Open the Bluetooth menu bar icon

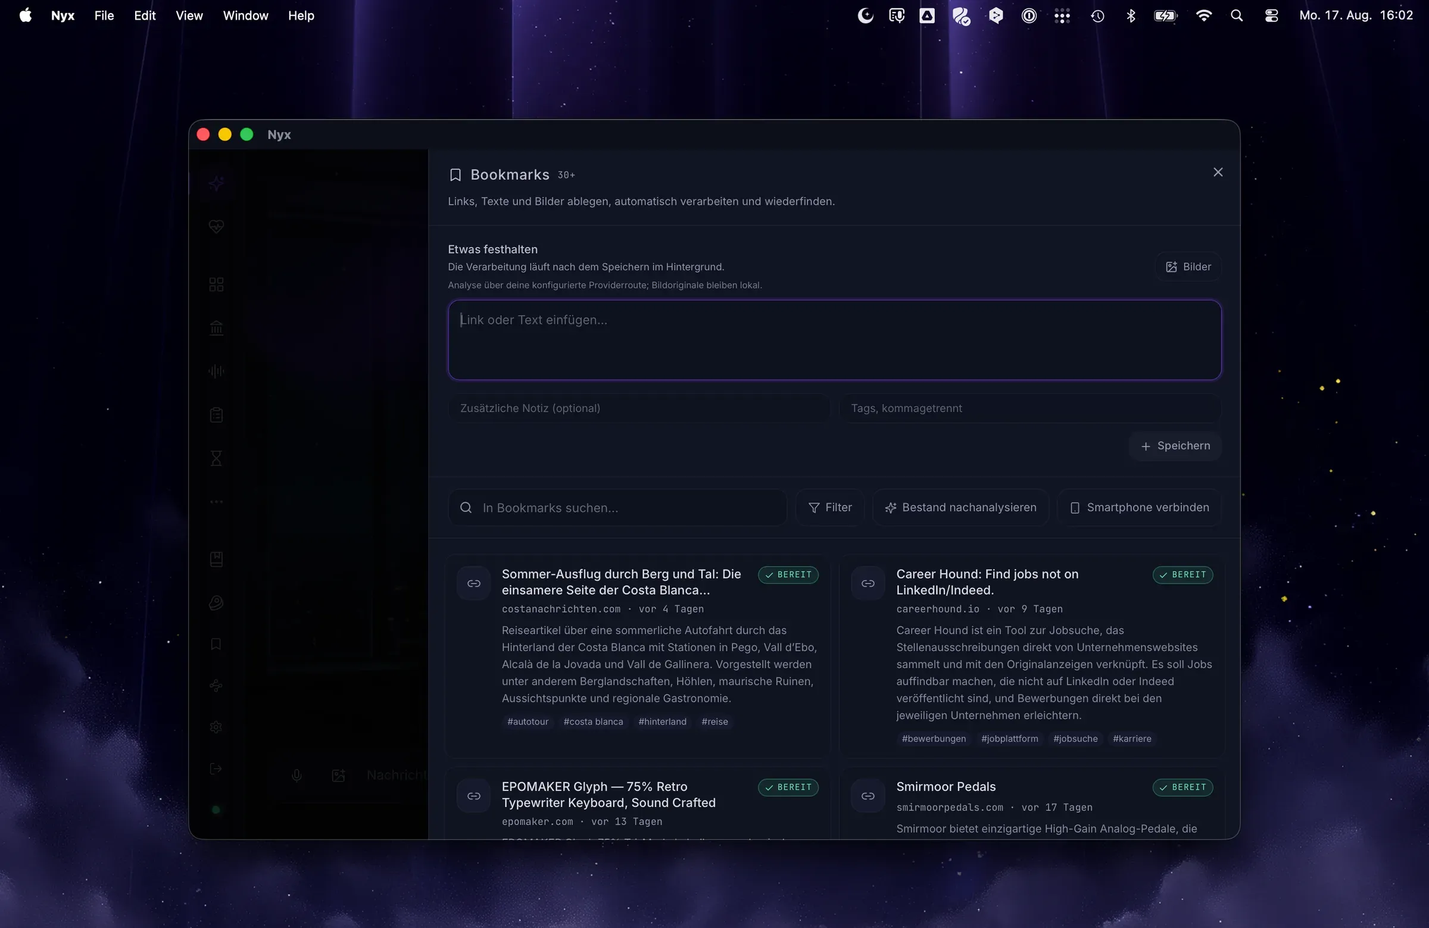1131,15
